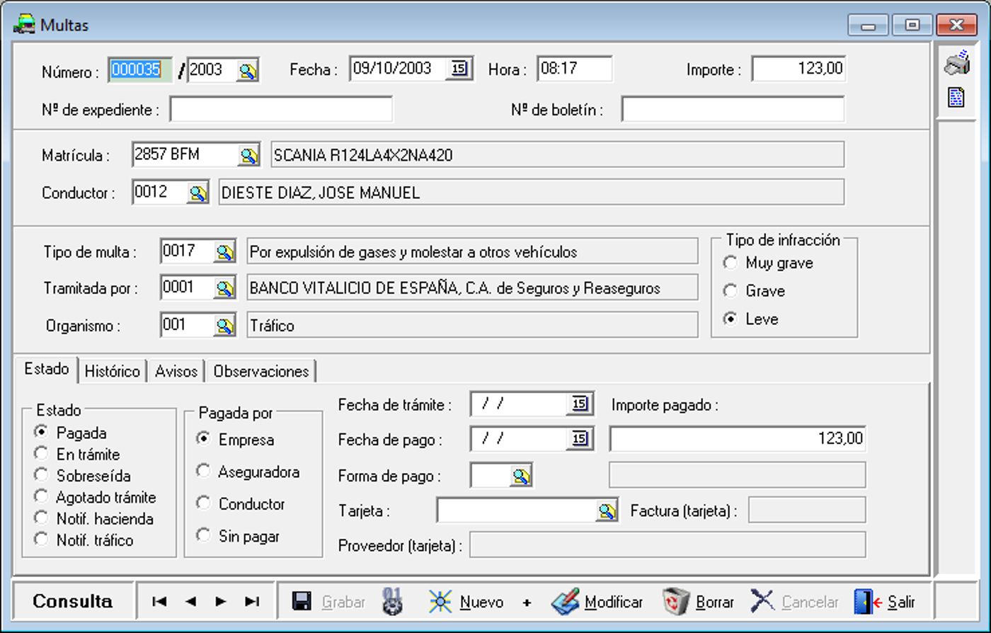The image size is (991, 633).
Task: Click the printer icon in right sidebar
Action: point(957,64)
